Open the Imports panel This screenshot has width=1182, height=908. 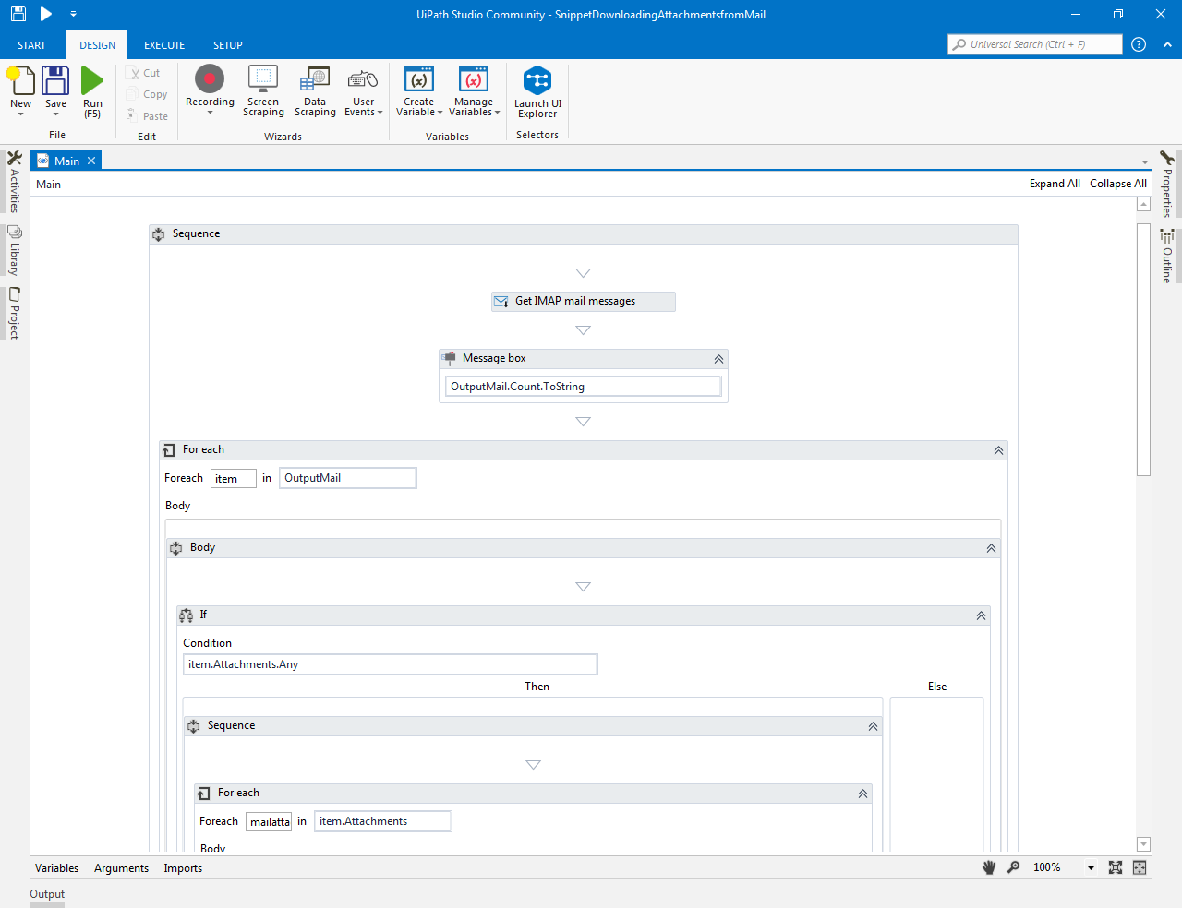[x=183, y=868]
